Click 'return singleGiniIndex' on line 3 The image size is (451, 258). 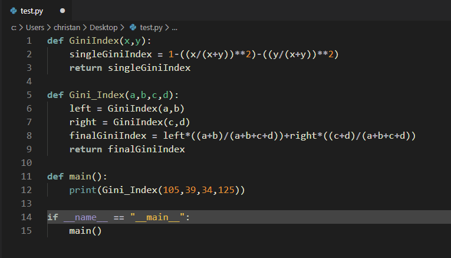click(130, 68)
